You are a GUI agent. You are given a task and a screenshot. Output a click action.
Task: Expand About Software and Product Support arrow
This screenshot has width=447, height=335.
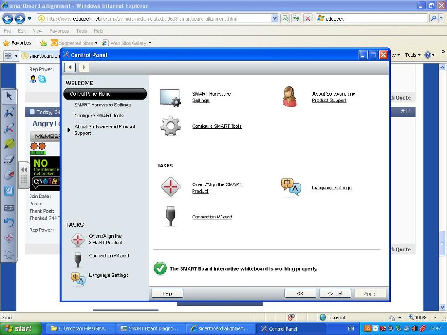(69, 130)
